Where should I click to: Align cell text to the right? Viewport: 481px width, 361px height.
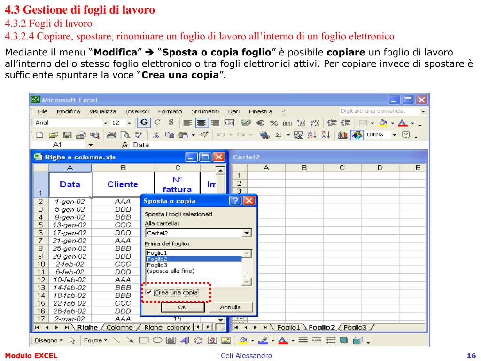click(215, 123)
